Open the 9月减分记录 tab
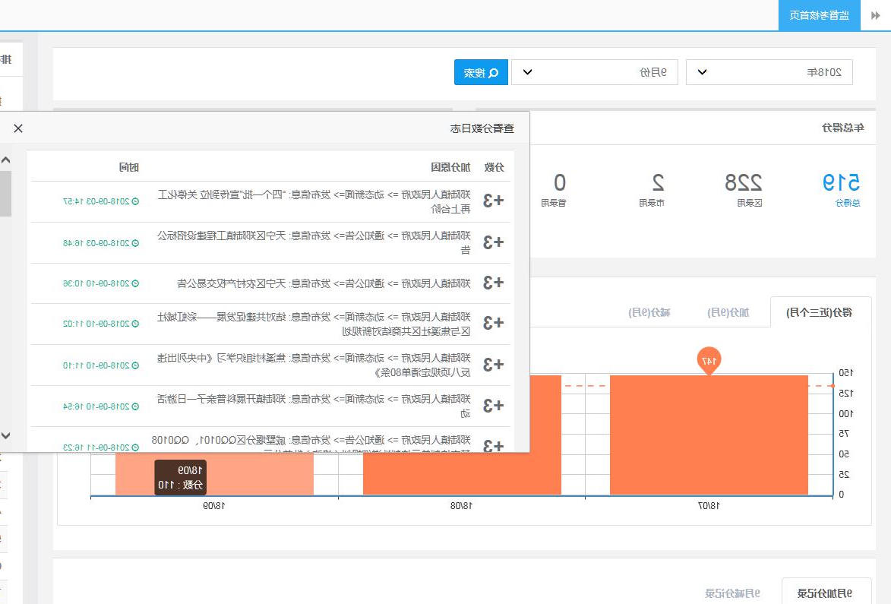This screenshot has height=604, width=891. pos(732,593)
